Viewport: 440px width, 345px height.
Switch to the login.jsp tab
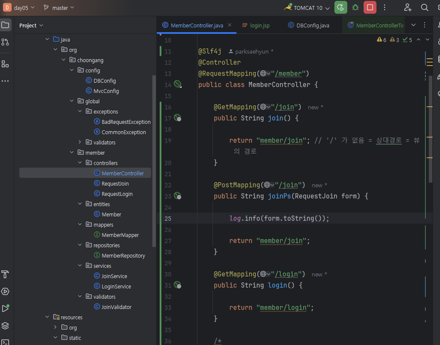[x=256, y=25]
